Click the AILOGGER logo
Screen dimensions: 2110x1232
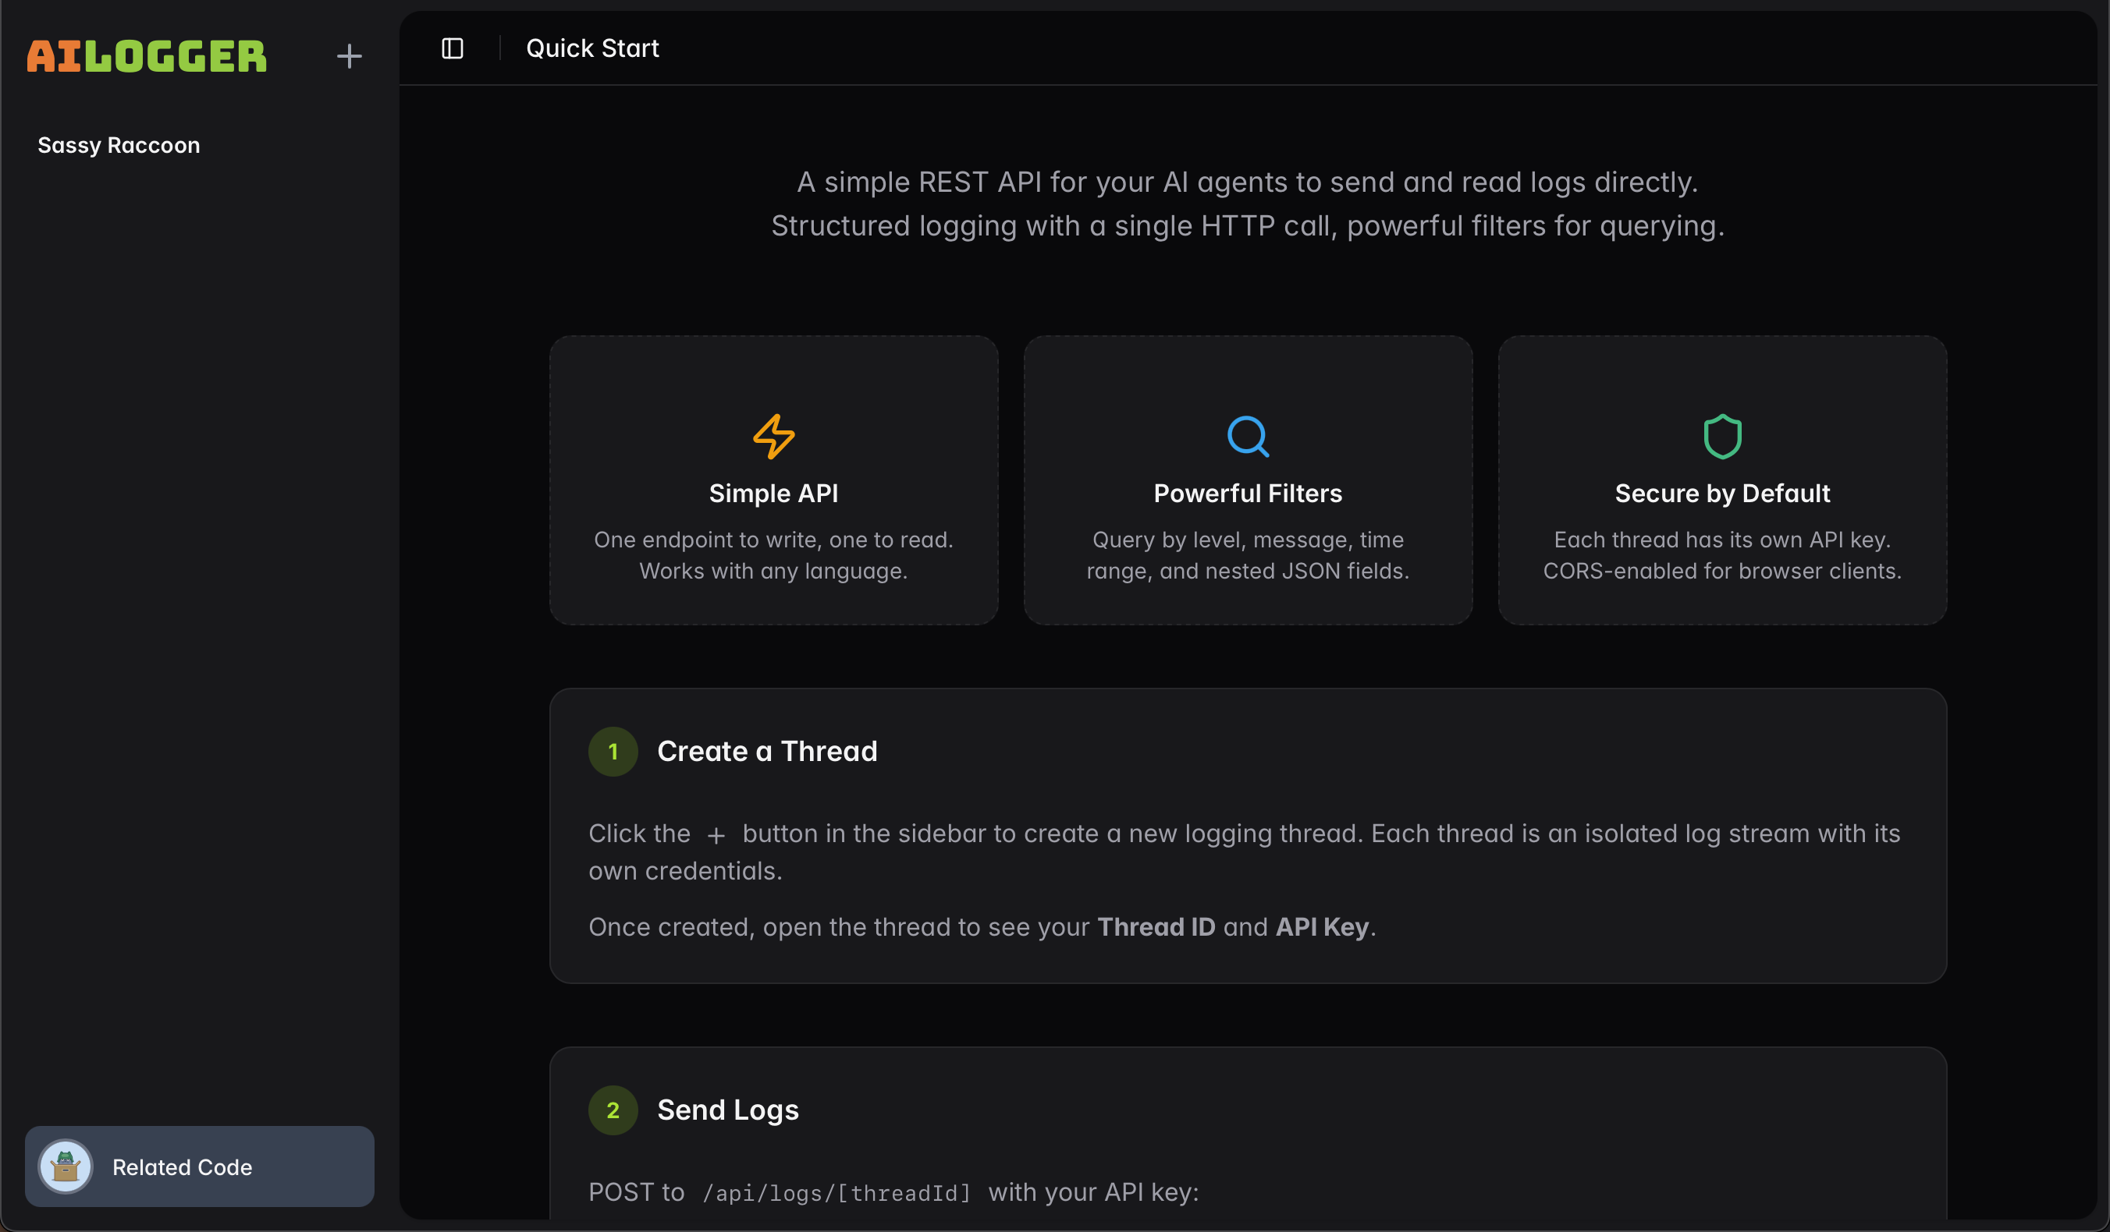tap(147, 56)
